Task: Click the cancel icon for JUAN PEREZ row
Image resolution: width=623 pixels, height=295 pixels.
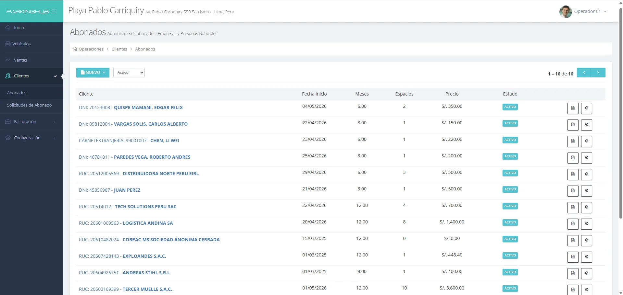Action: pyautogui.click(x=586, y=191)
